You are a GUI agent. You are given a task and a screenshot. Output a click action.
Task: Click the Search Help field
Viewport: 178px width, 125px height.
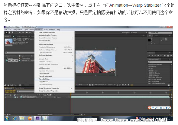tap(160, 33)
